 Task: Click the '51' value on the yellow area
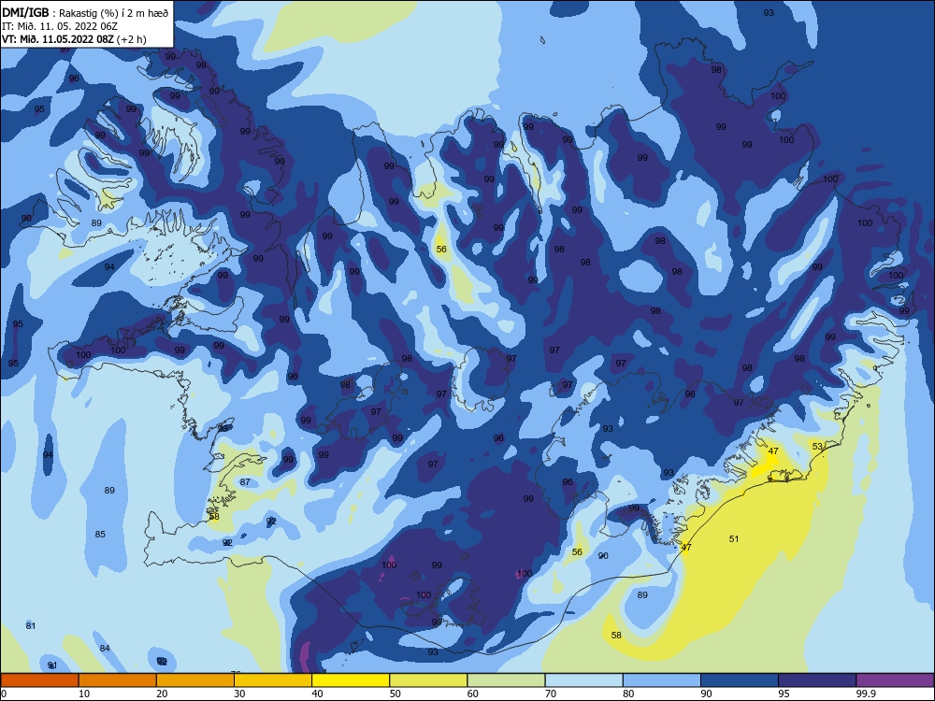[x=734, y=539]
